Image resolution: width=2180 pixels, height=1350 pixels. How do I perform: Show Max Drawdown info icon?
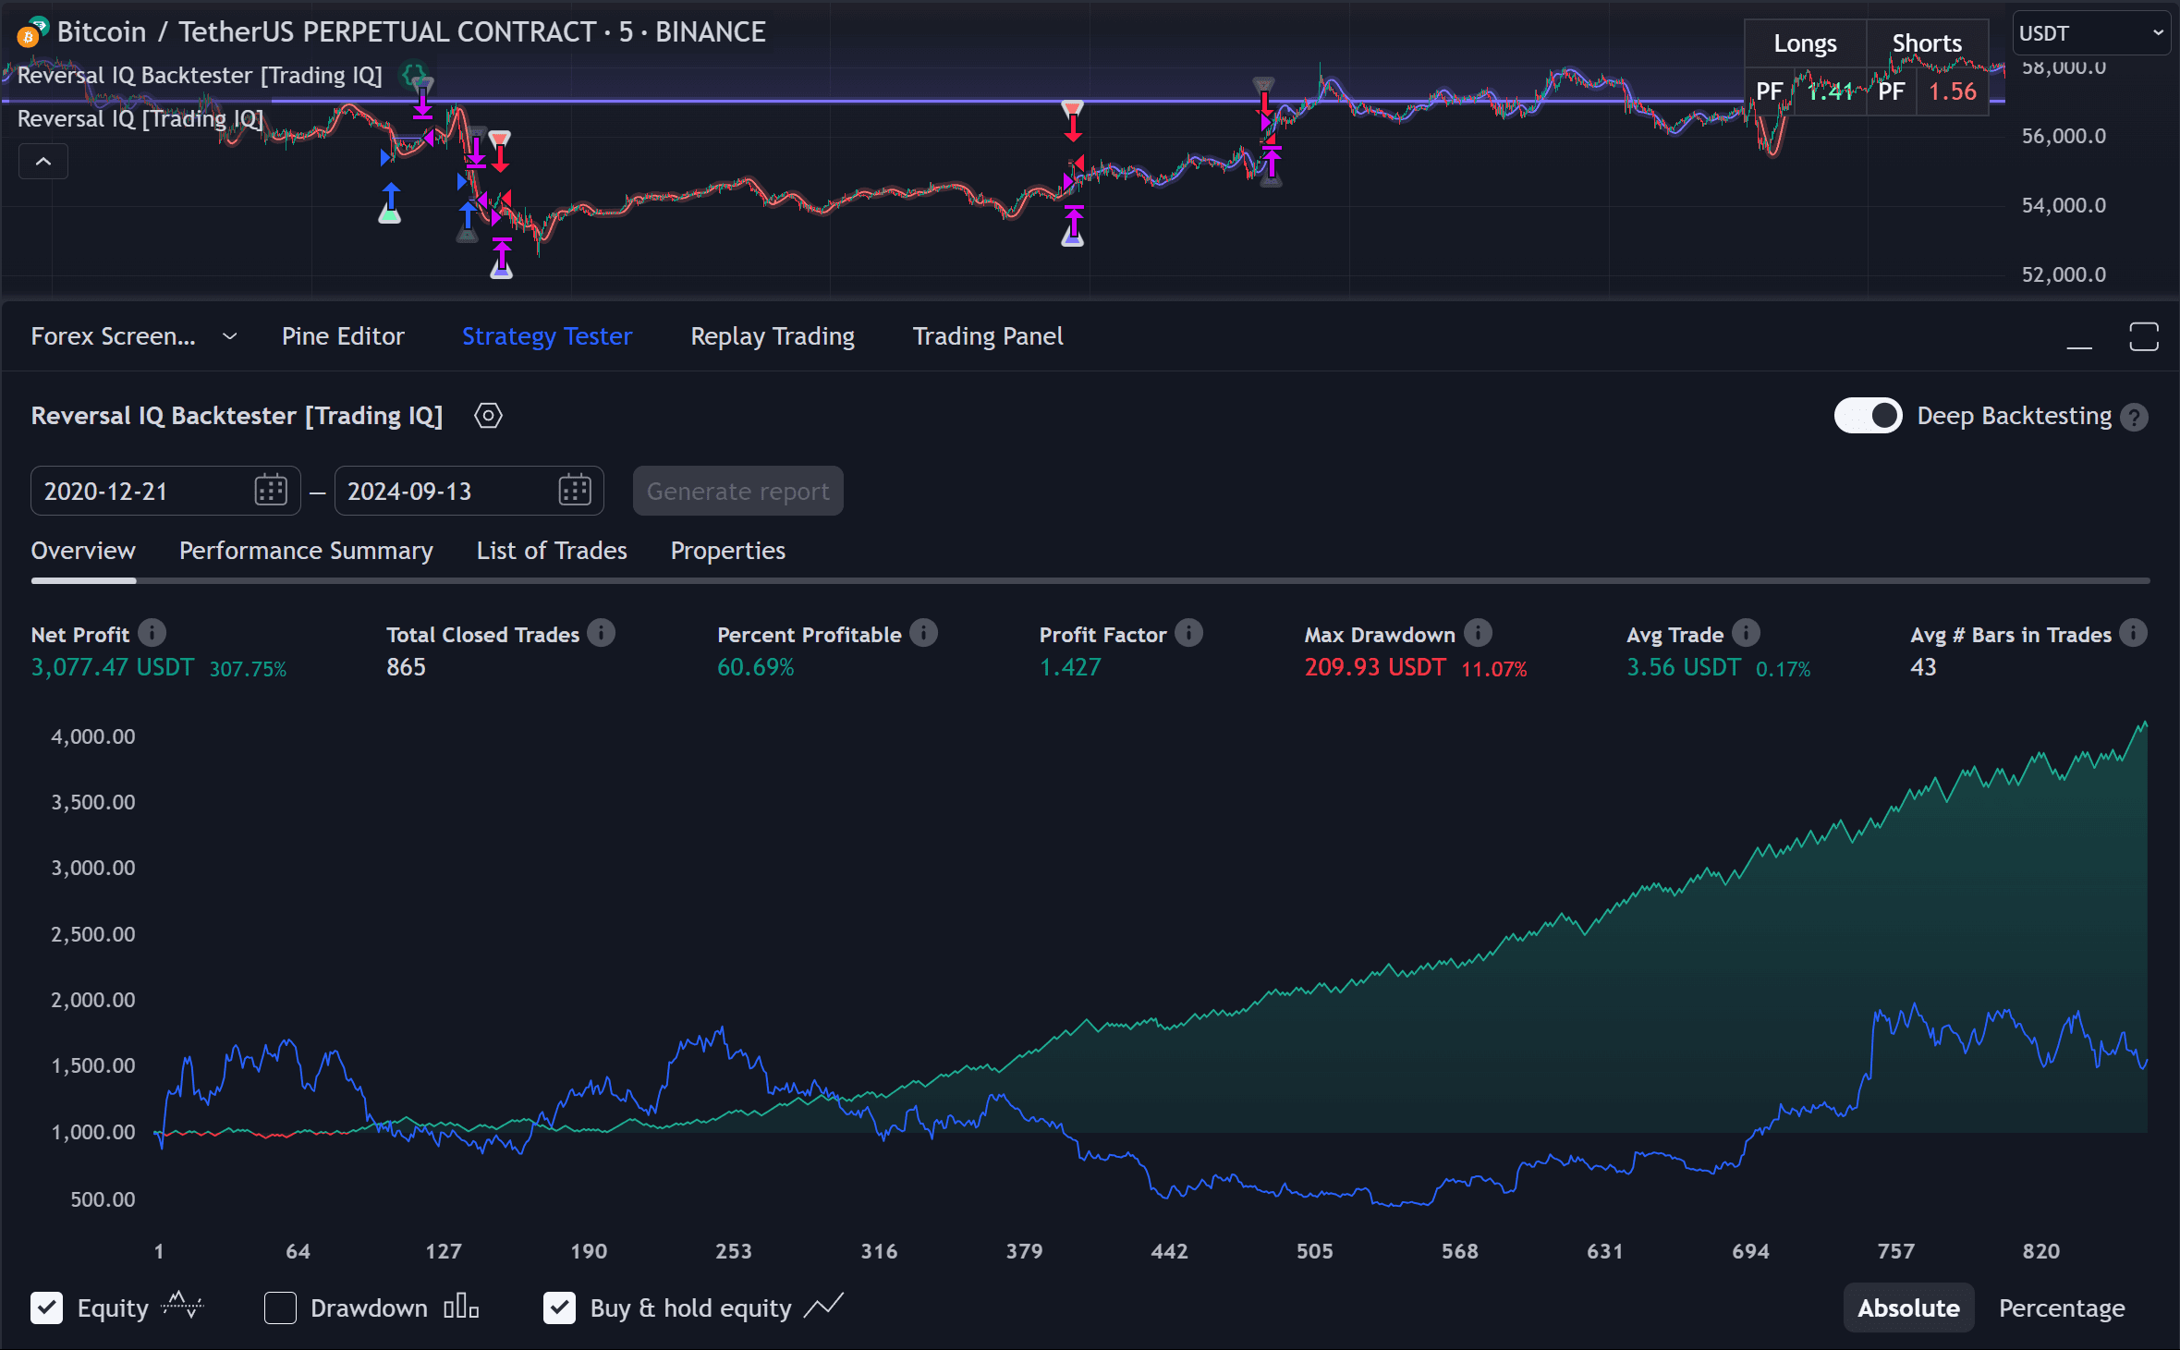1478,634
